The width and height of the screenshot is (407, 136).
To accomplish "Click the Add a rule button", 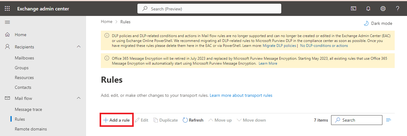I will (x=117, y=120).
